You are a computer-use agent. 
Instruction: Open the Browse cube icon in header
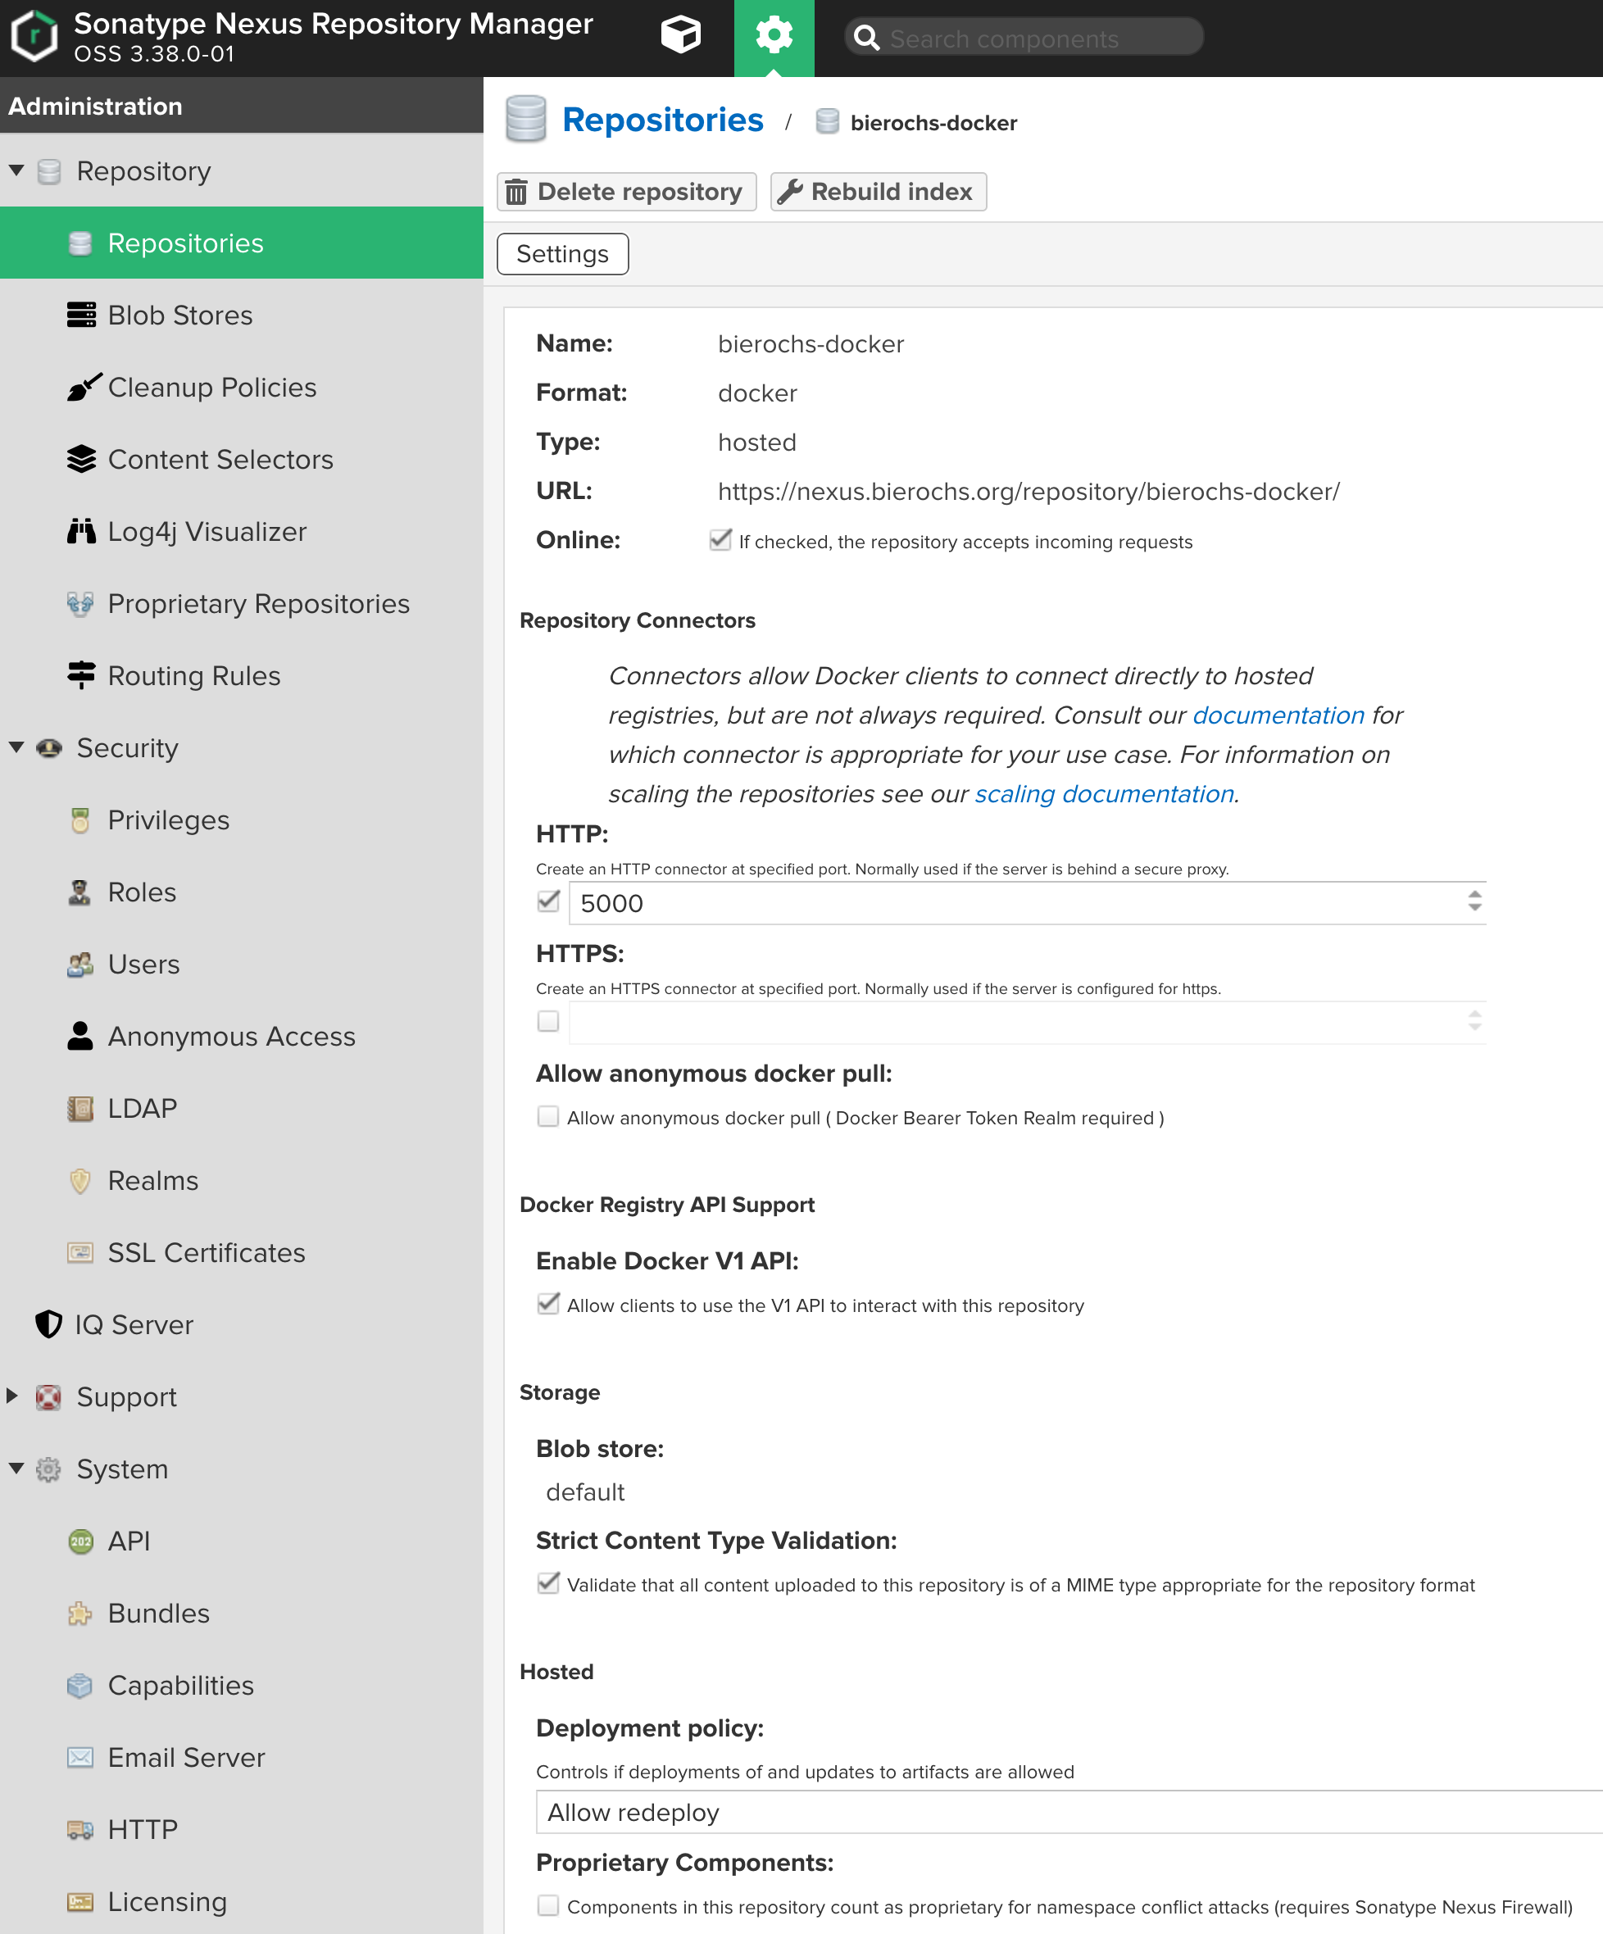point(680,36)
